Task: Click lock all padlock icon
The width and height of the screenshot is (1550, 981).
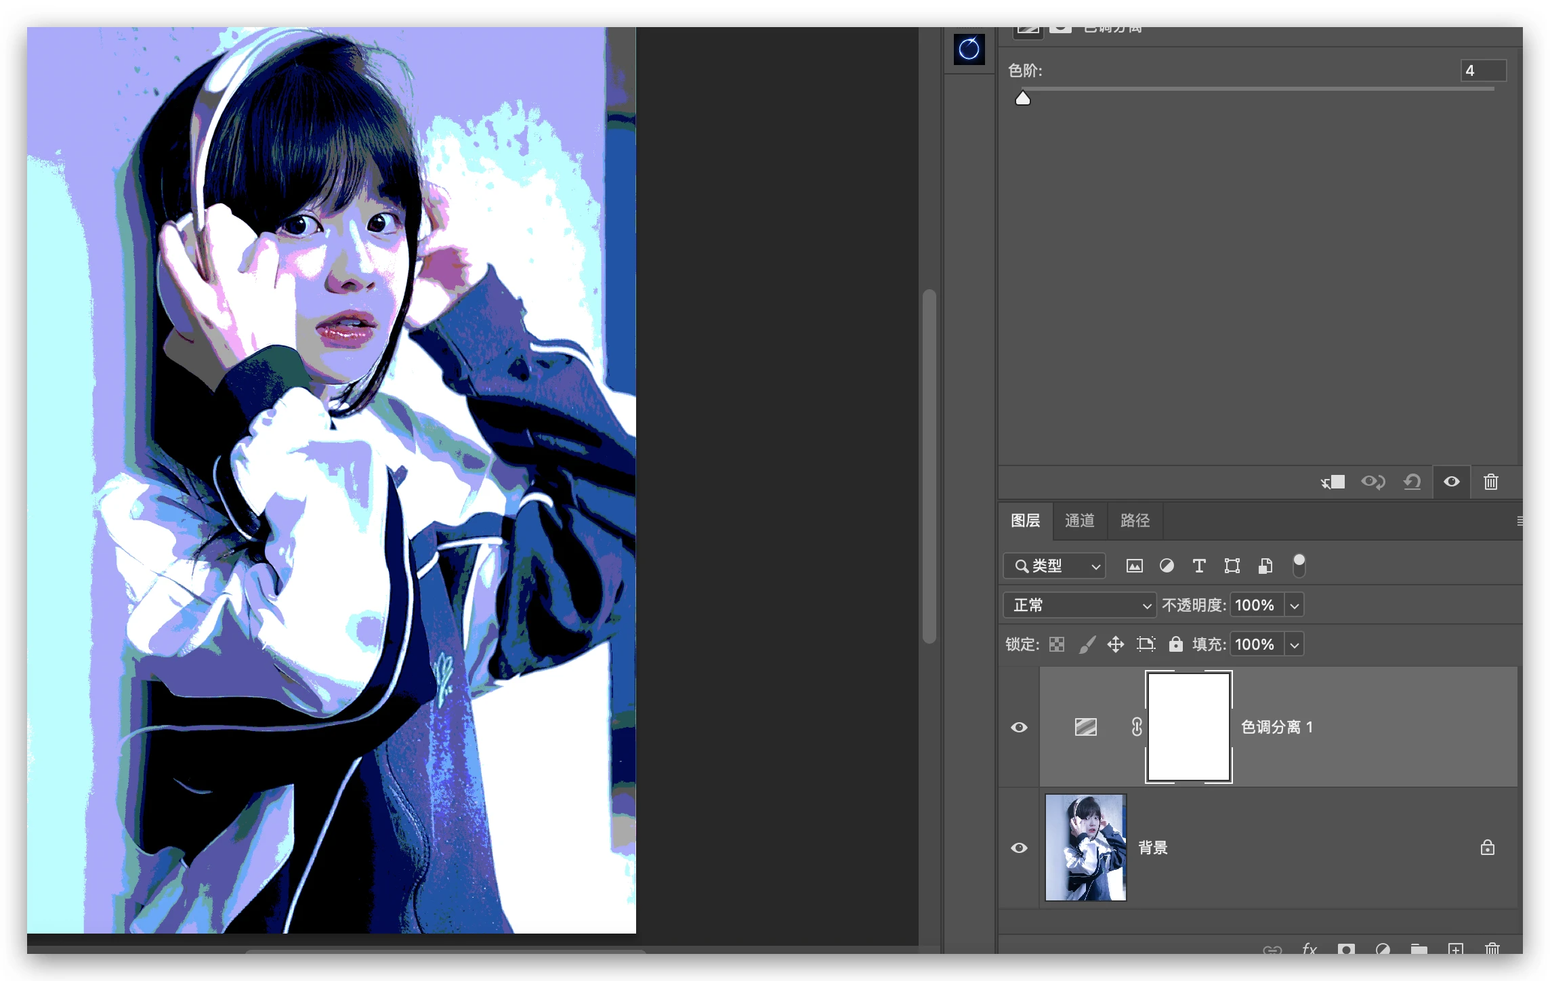Action: tap(1175, 644)
